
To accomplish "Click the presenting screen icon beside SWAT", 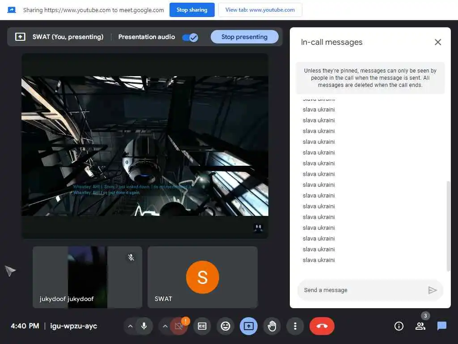I will [20, 37].
